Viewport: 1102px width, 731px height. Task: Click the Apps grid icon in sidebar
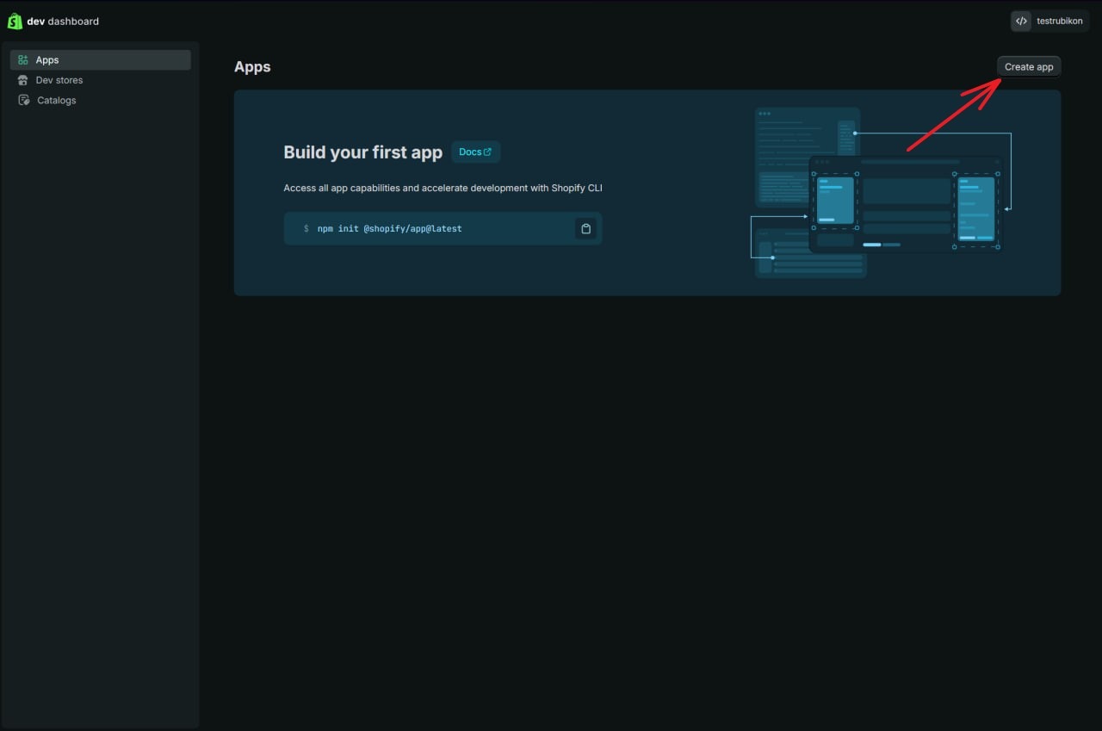(x=23, y=60)
